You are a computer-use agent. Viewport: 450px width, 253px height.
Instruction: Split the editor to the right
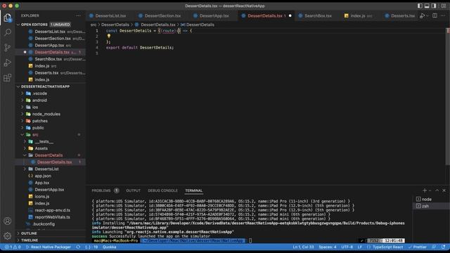tap(435, 15)
